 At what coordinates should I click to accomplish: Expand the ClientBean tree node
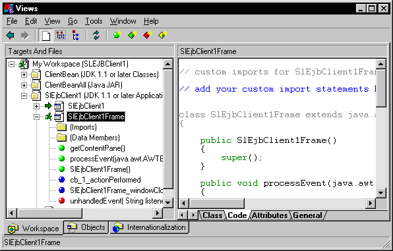coord(24,74)
